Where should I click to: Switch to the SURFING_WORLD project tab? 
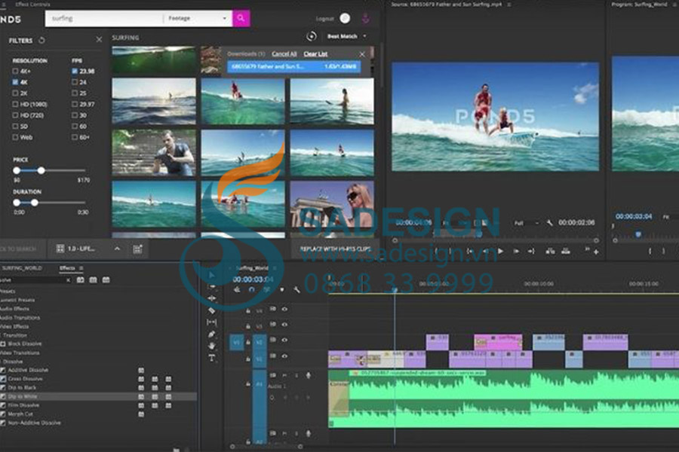(x=22, y=268)
